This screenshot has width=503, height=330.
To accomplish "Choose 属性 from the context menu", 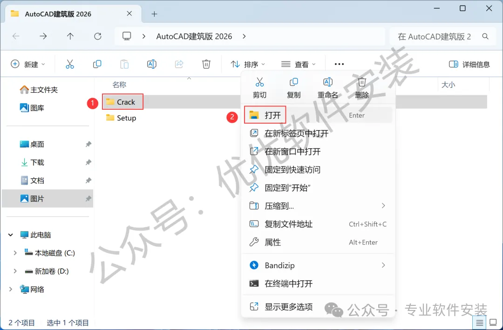I will click(318, 242).
